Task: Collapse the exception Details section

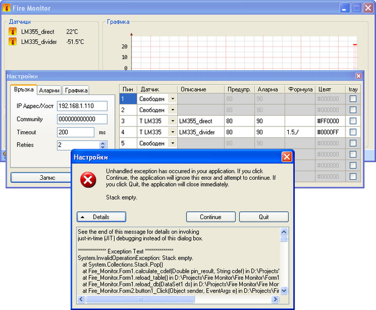Action: tap(101, 217)
